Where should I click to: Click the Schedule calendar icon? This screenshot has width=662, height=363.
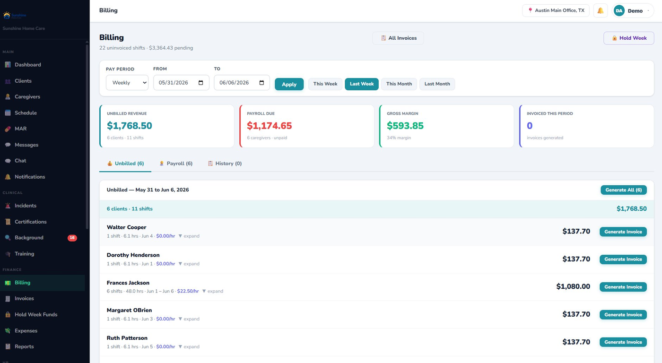[x=8, y=113]
